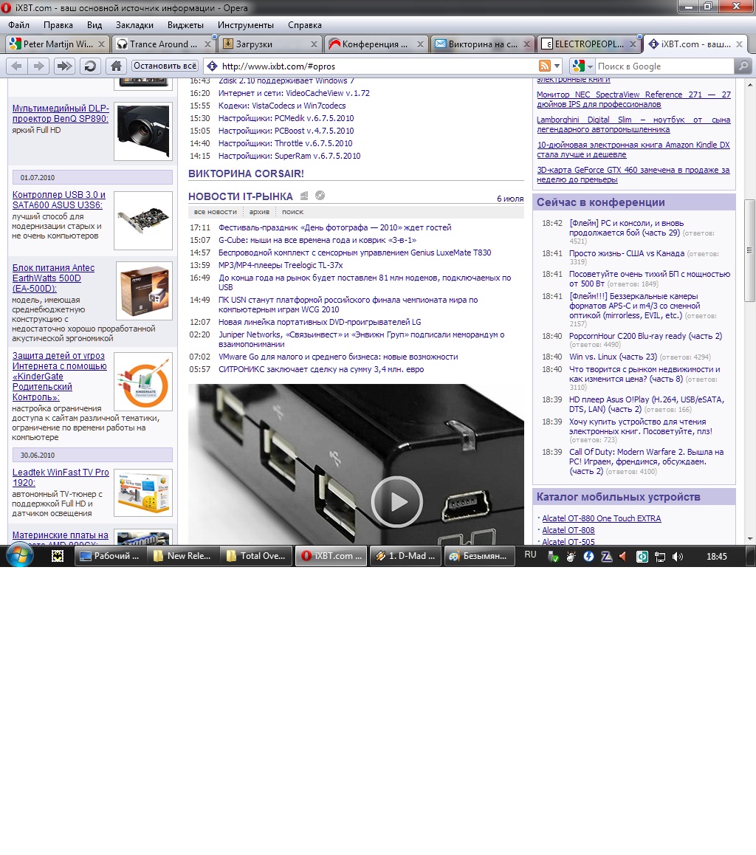This screenshot has height=855, width=756.
Task: Open the Файл menu
Action: click(18, 25)
